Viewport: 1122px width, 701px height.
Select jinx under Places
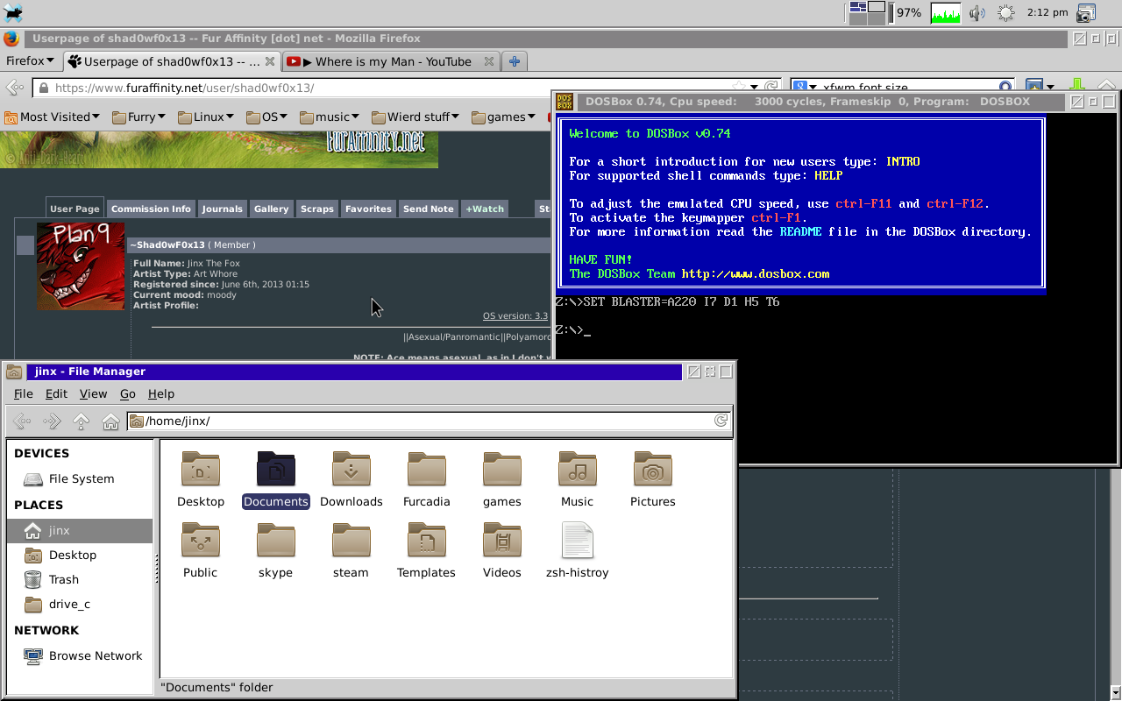80,530
